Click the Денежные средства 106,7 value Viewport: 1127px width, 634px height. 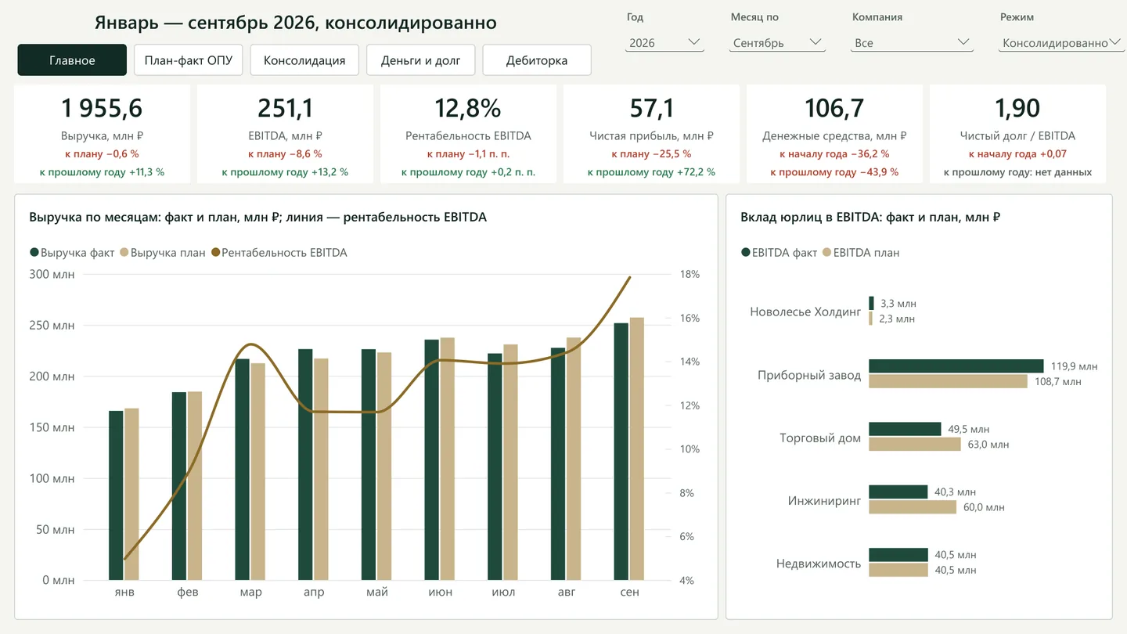834,108
